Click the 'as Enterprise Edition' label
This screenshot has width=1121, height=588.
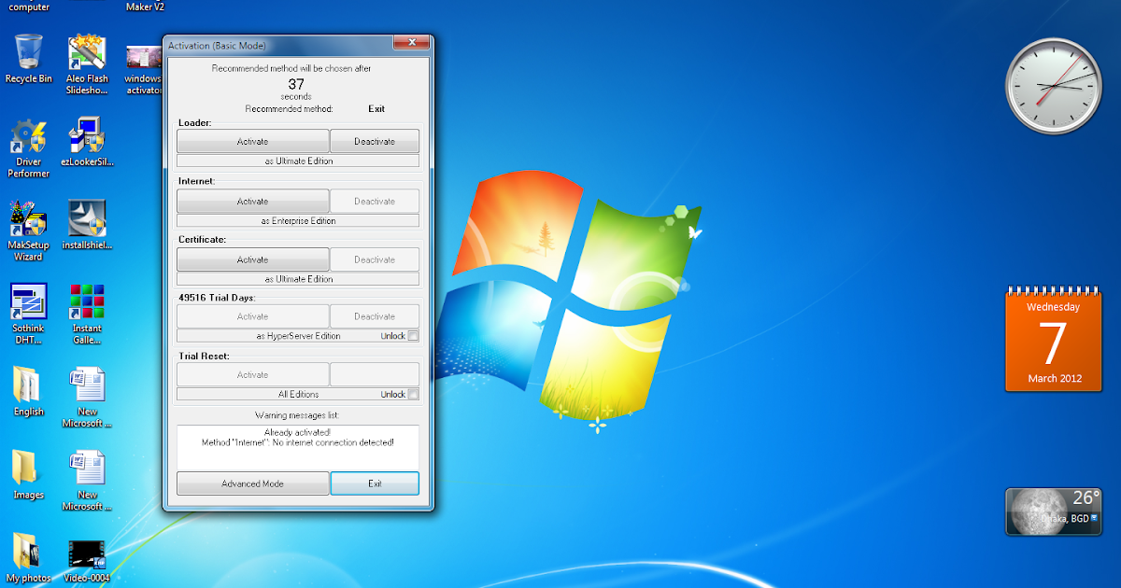(298, 220)
